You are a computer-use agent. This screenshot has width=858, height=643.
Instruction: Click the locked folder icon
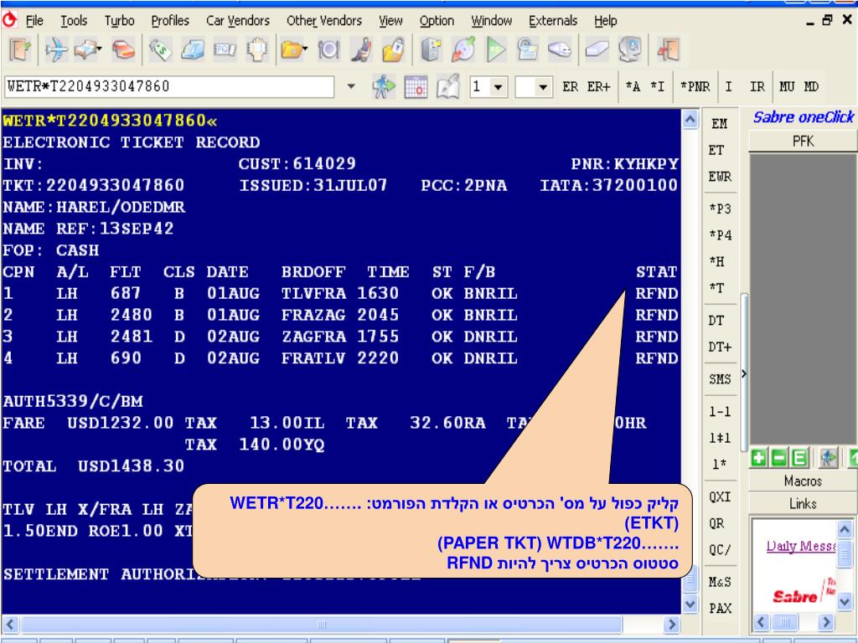394,50
